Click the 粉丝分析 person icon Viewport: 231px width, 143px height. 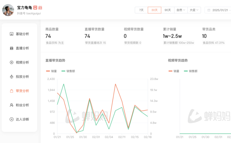(12, 105)
